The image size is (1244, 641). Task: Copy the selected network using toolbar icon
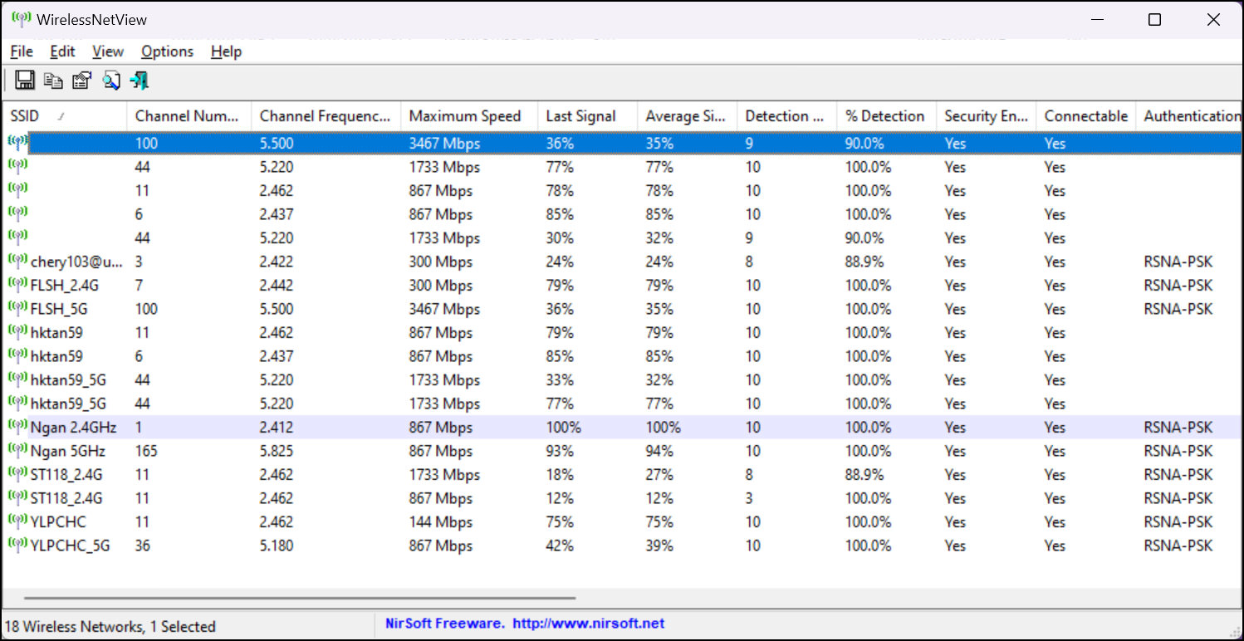coord(52,80)
